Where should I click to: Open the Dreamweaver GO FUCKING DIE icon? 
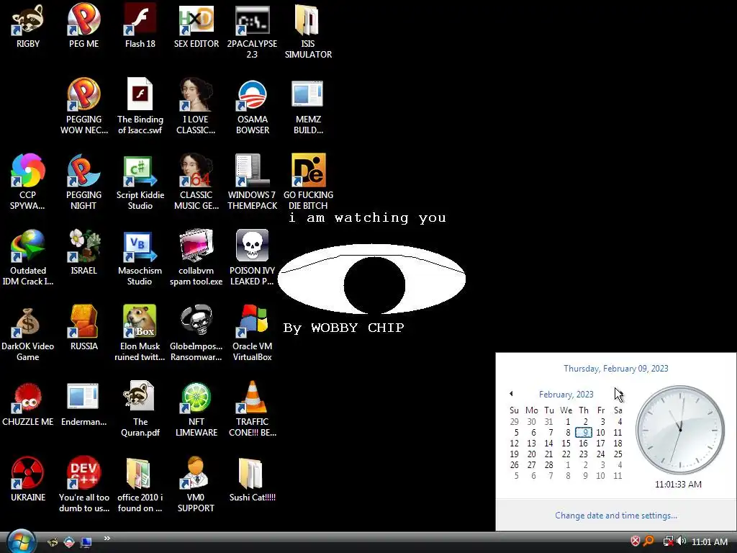(x=308, y=182)
